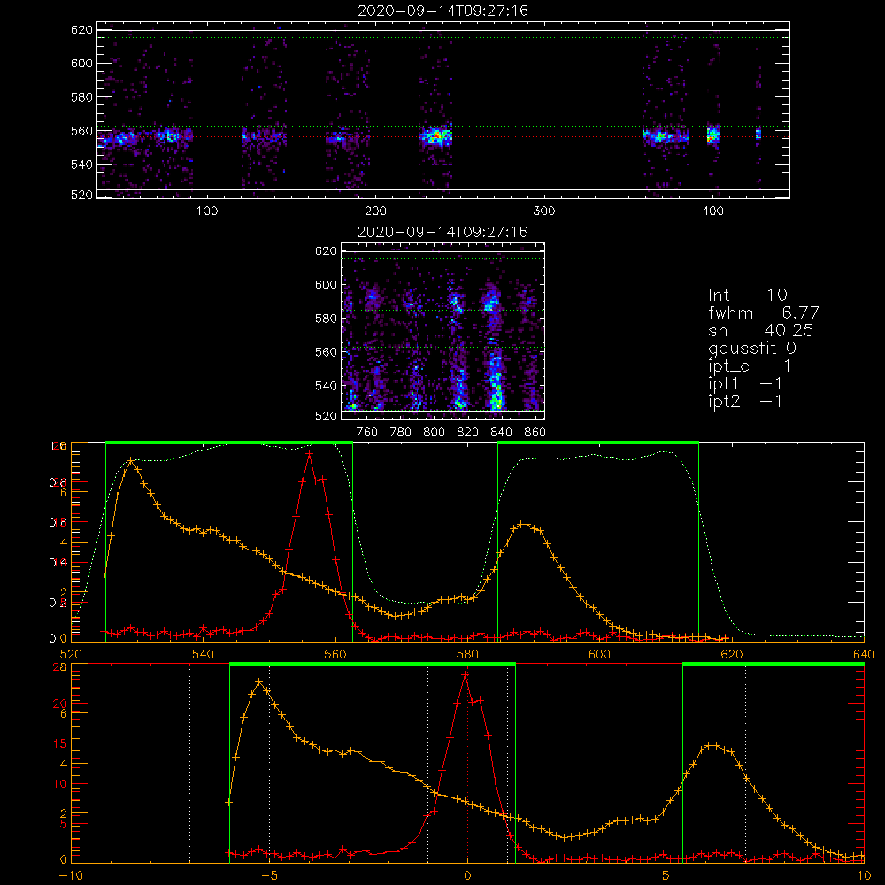The width and height of the screenshot is (885, 885).
Task: Click x-axis label 540 on third plot
Action: 204,654
